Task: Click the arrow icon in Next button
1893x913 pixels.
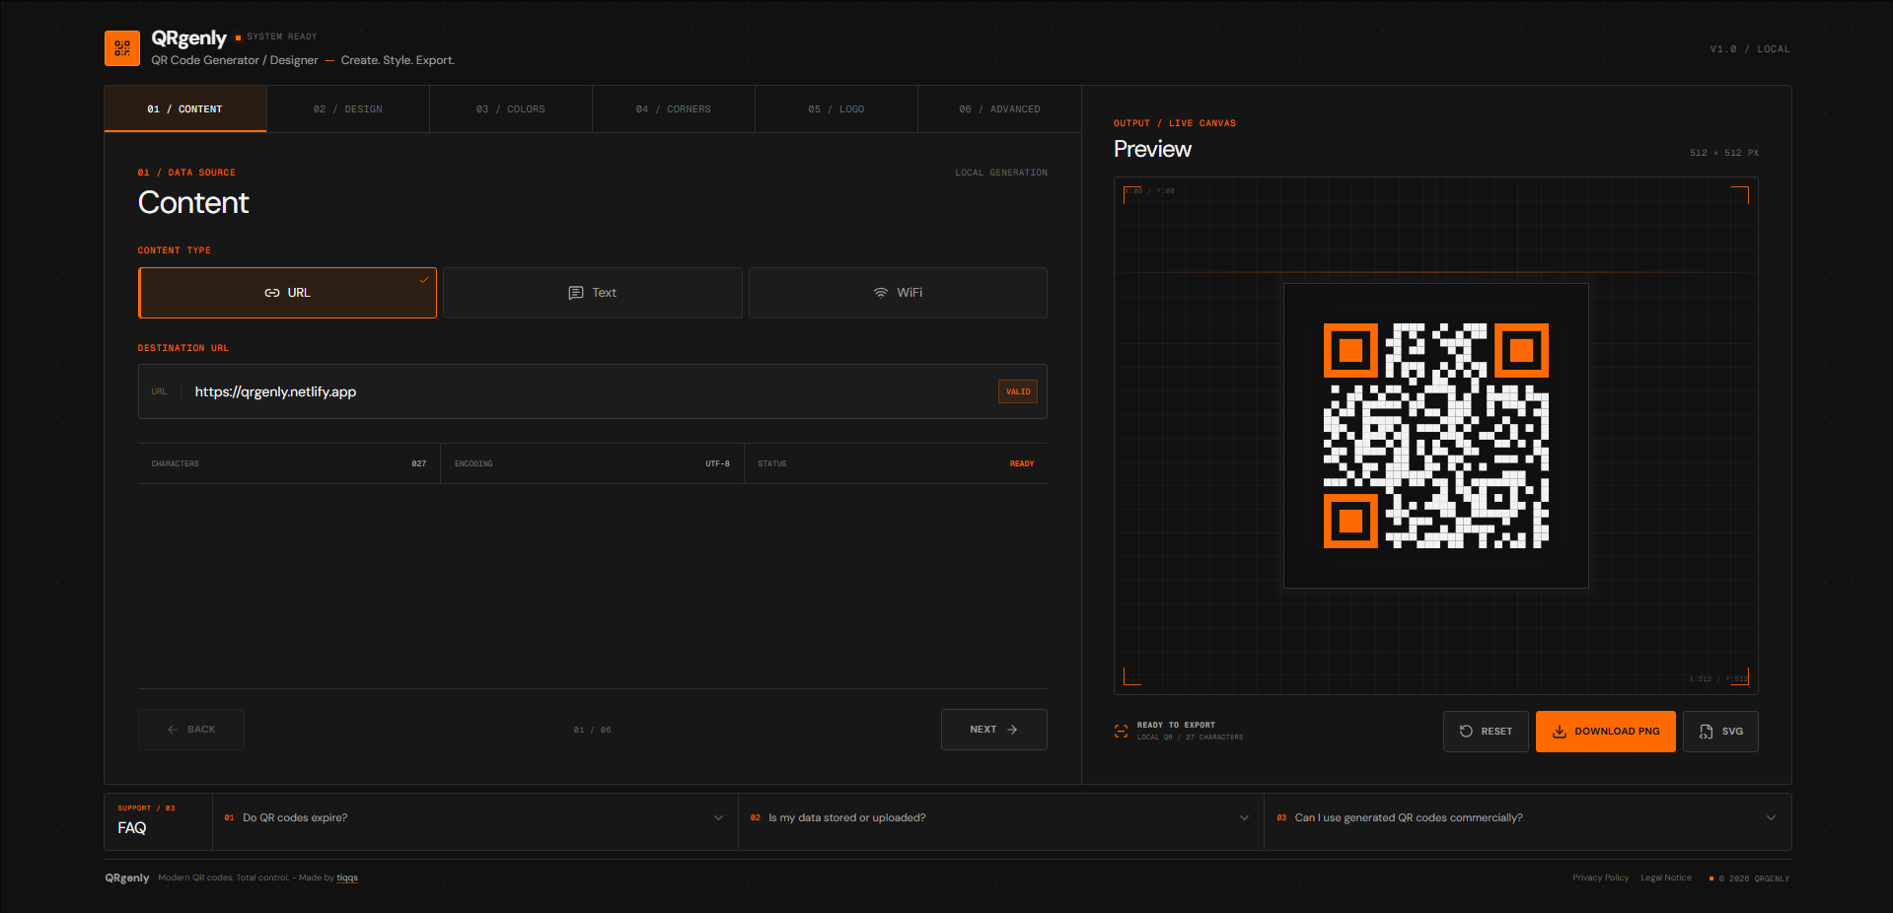Action: 1012,730
